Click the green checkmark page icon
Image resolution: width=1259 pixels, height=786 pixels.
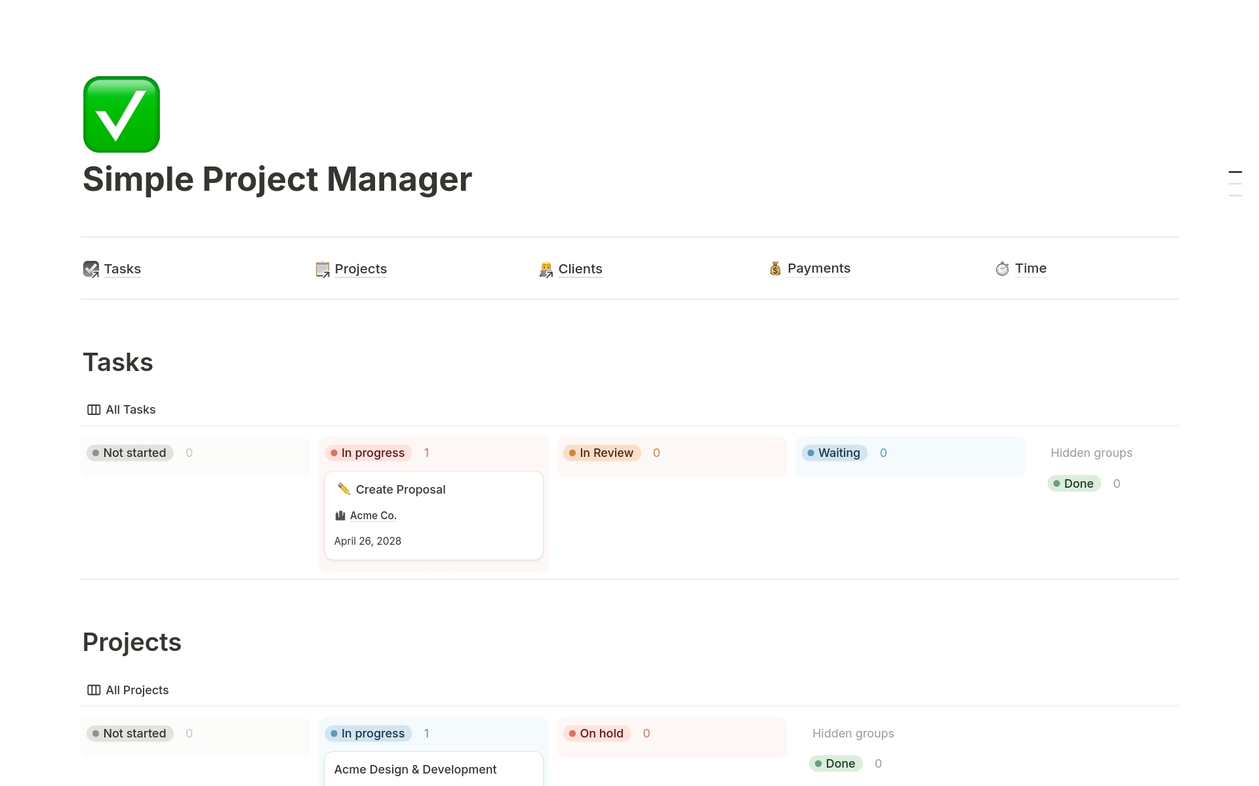tap(121, 114)
